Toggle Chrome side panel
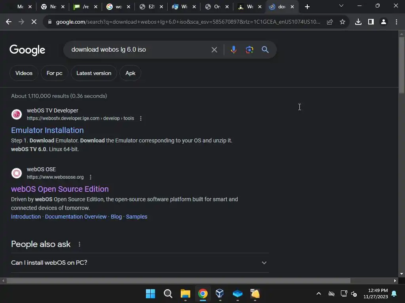The height and width of the screenshot is (303, 405). 371,22
